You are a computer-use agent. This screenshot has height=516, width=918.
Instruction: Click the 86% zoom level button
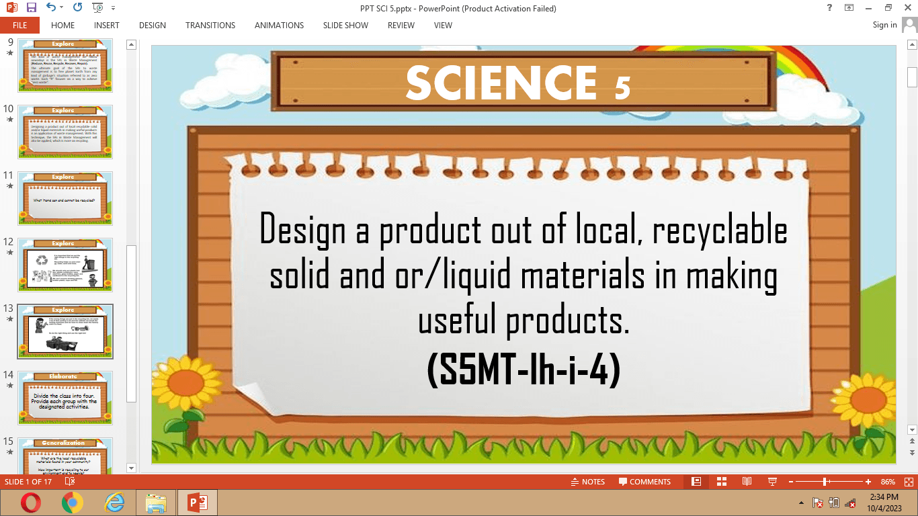pos(887,482)
